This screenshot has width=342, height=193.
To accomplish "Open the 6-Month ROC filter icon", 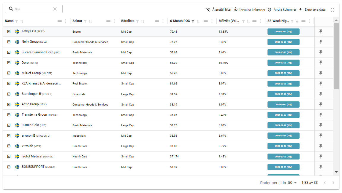I will tap(193, 21).
